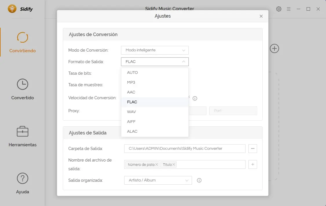The width and height of the screenshot is (326, 206).
Task: Remove the Título filename tag
Action: tap(174, 165)
